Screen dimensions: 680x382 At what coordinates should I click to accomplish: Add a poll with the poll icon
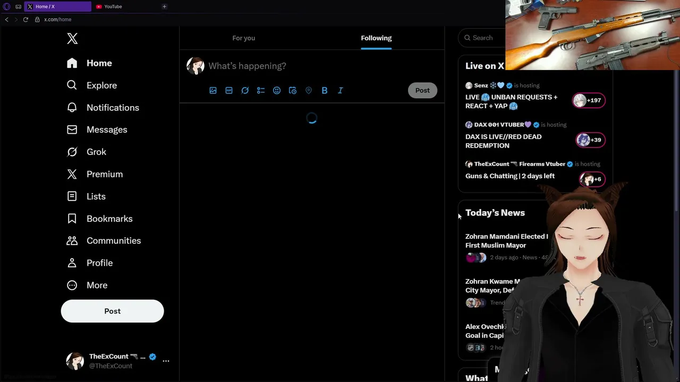coord(261,90)
